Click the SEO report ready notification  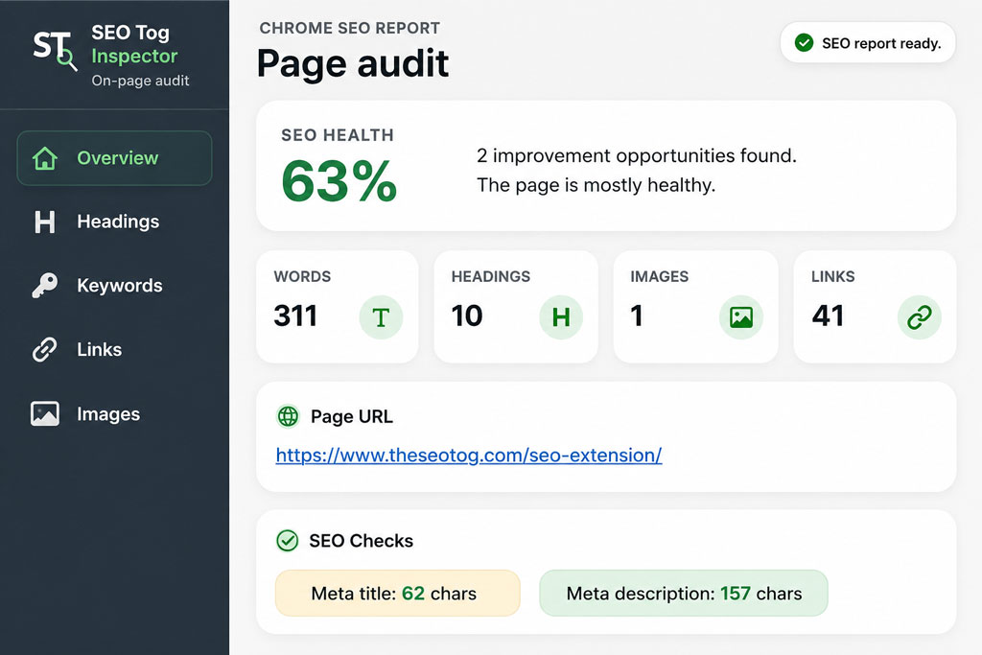coord(868,43)
